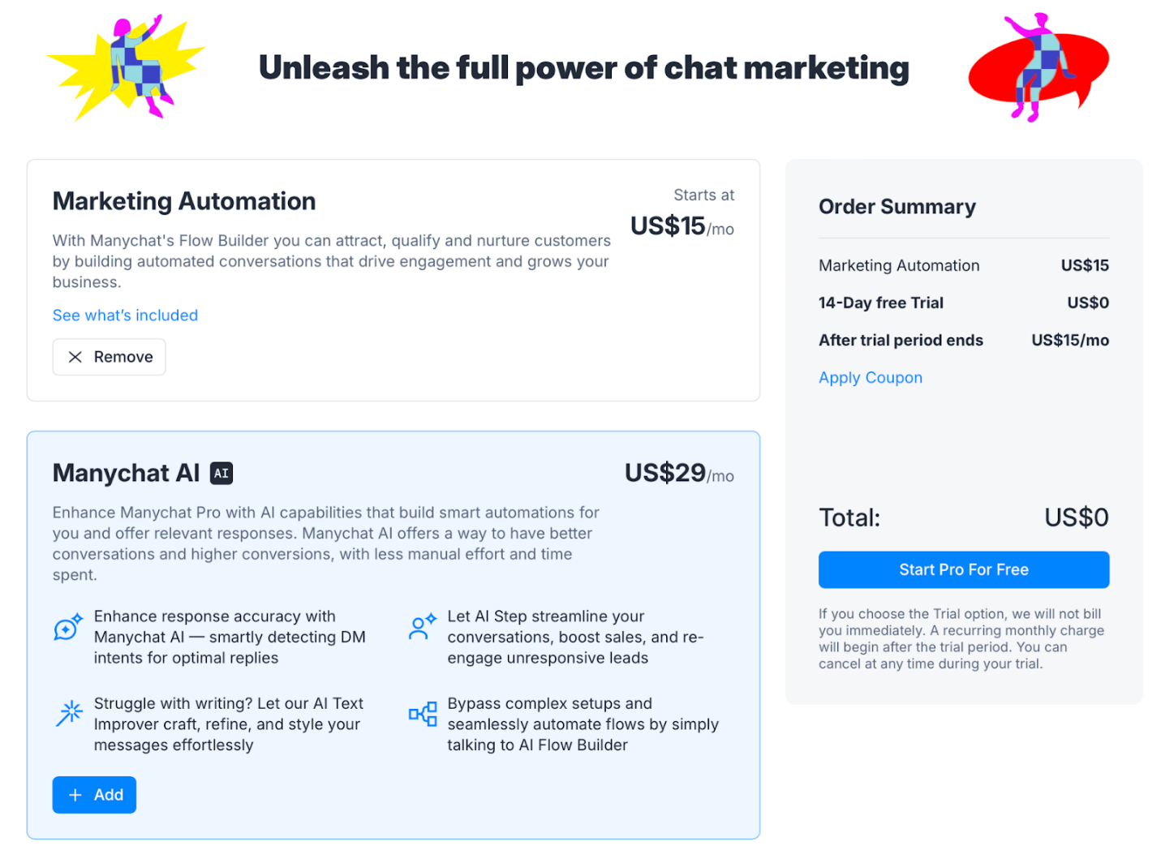Click the Marketing Automation card title
Screen dimensions: 1161x846
[x=184, y=200]
